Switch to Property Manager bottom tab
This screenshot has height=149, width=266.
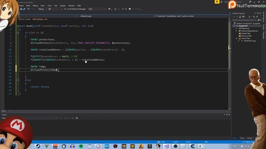pyautogui.click(x=250, y=138)
